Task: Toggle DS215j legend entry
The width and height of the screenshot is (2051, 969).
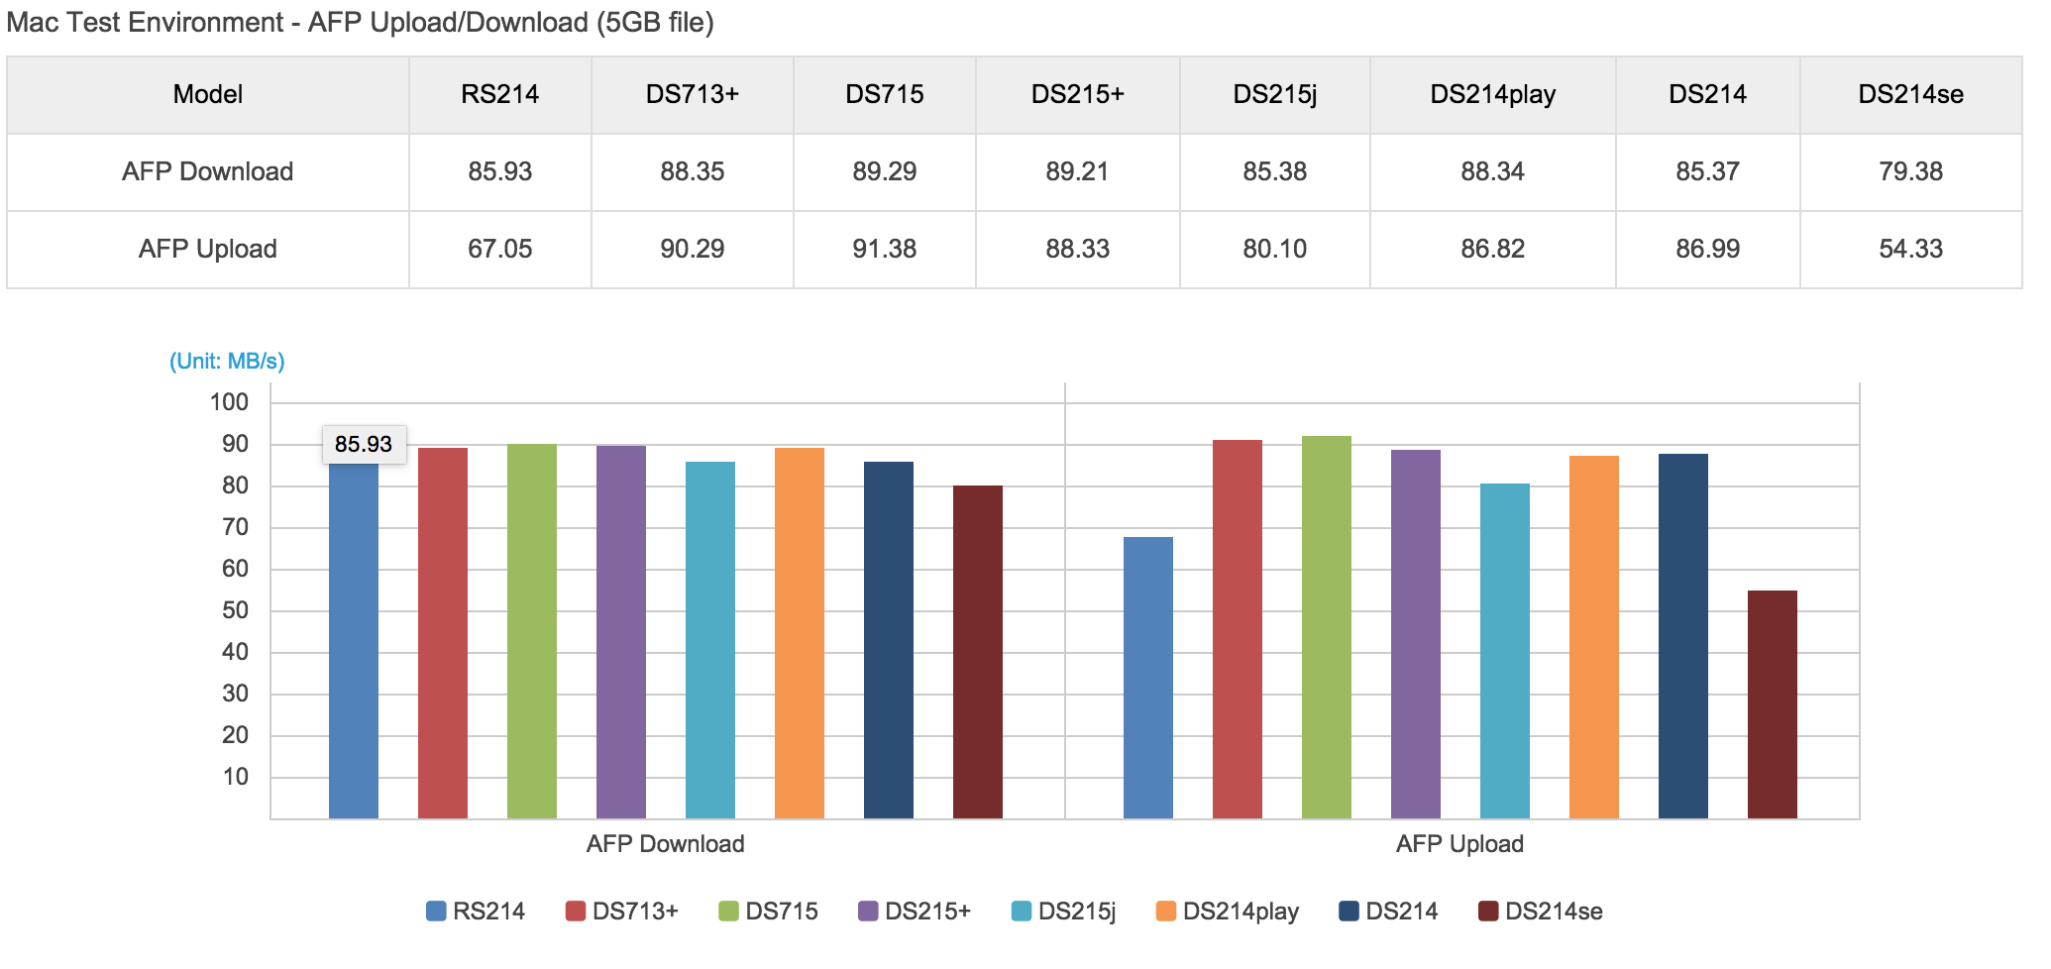Action: point(1075,911)
